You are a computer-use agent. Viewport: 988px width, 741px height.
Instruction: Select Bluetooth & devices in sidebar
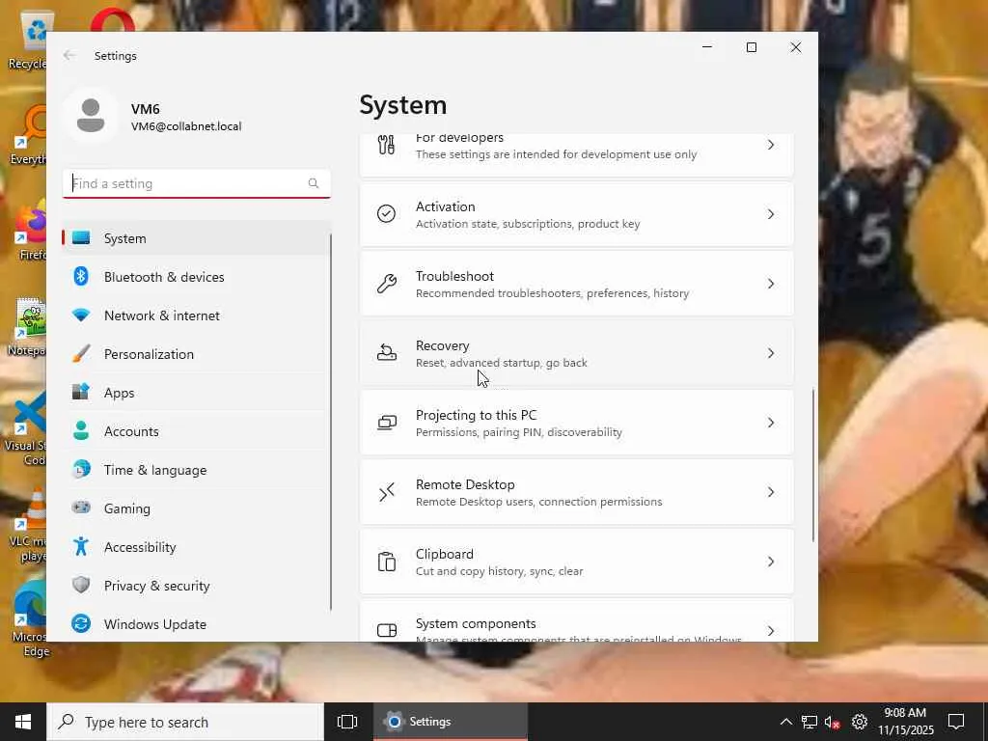[196, 277]
